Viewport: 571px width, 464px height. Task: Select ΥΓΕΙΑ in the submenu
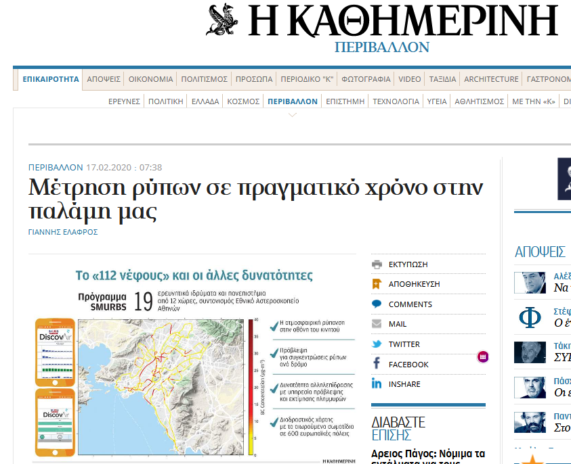[437, 101]
